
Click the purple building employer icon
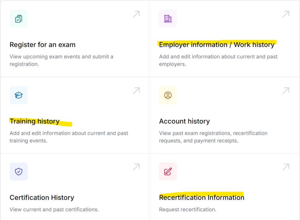168,19
